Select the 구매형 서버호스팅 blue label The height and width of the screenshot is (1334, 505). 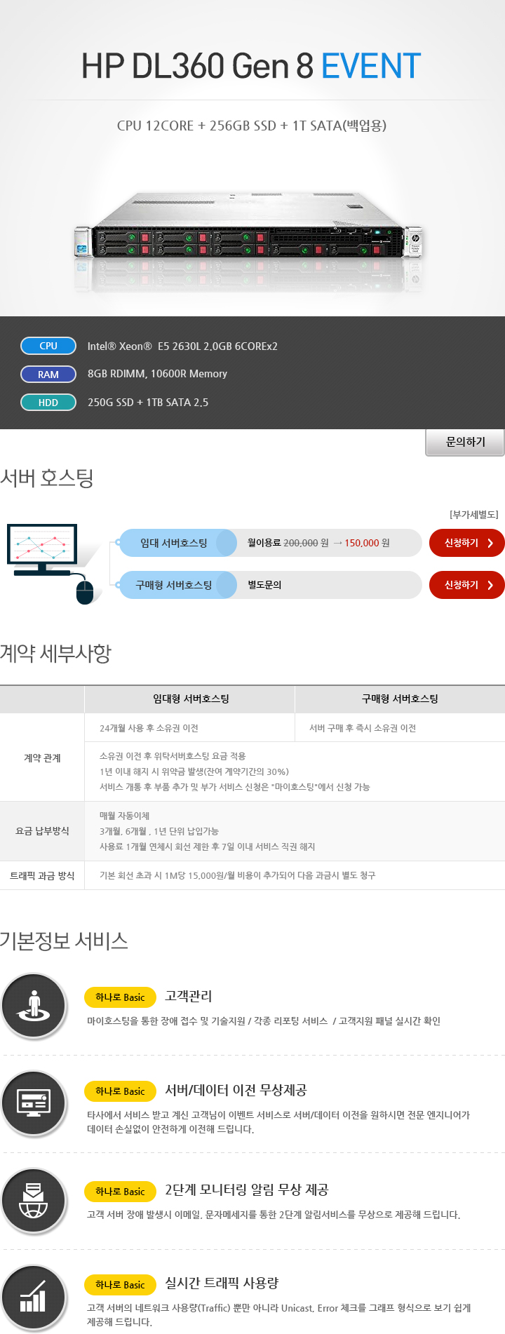[x=174, y=585]
